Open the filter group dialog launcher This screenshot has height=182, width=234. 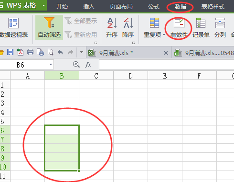(x=96, y=43)
